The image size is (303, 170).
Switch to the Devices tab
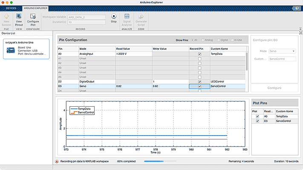11,8
